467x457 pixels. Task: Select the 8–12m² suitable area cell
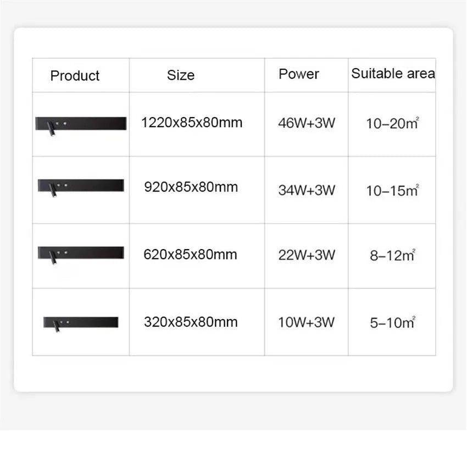392,256
